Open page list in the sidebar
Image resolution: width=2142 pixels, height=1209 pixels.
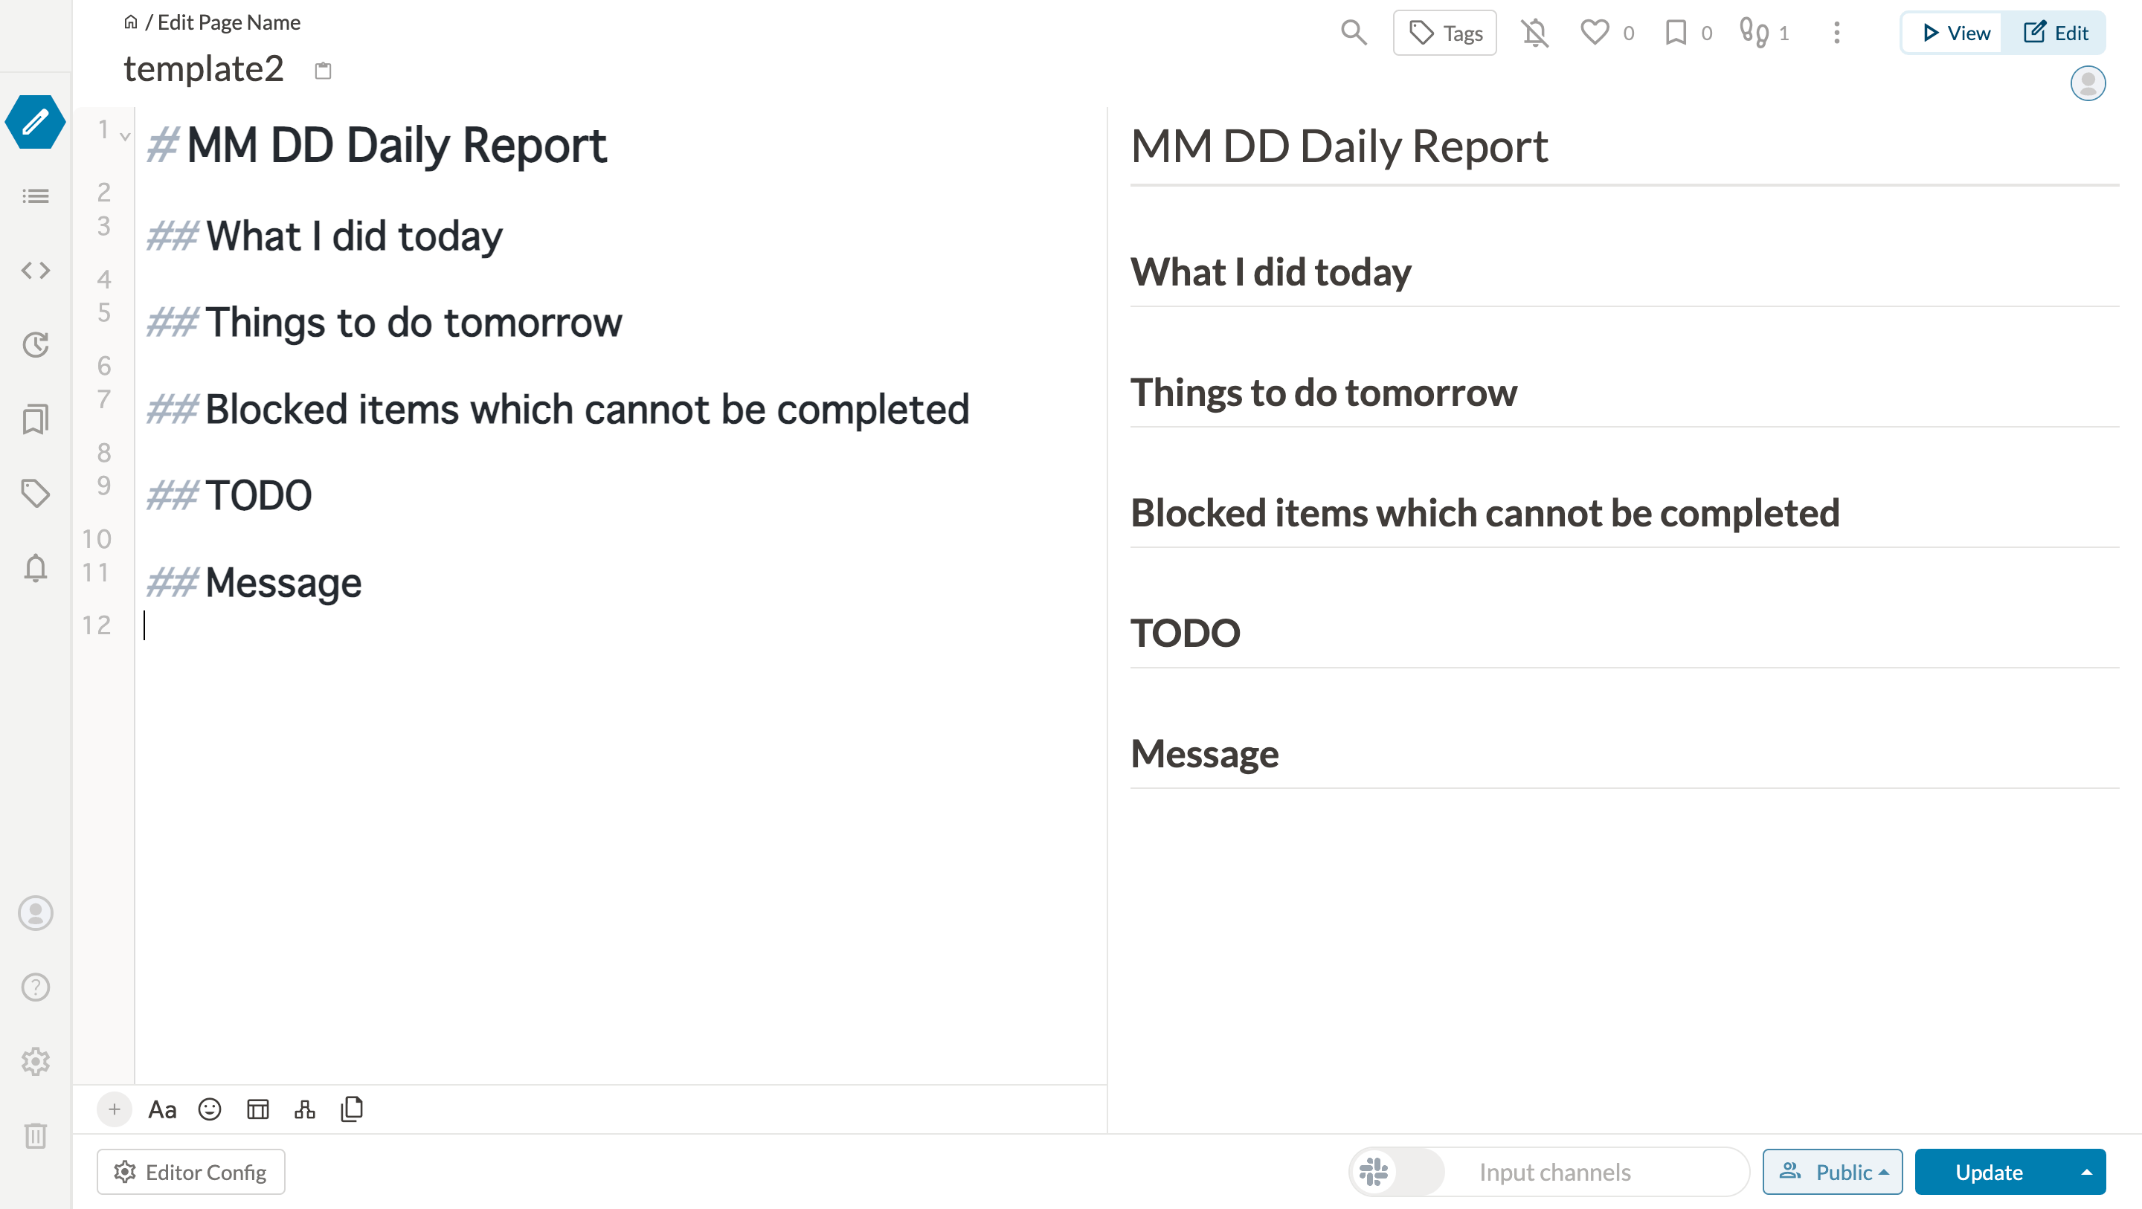click(36, 196)
